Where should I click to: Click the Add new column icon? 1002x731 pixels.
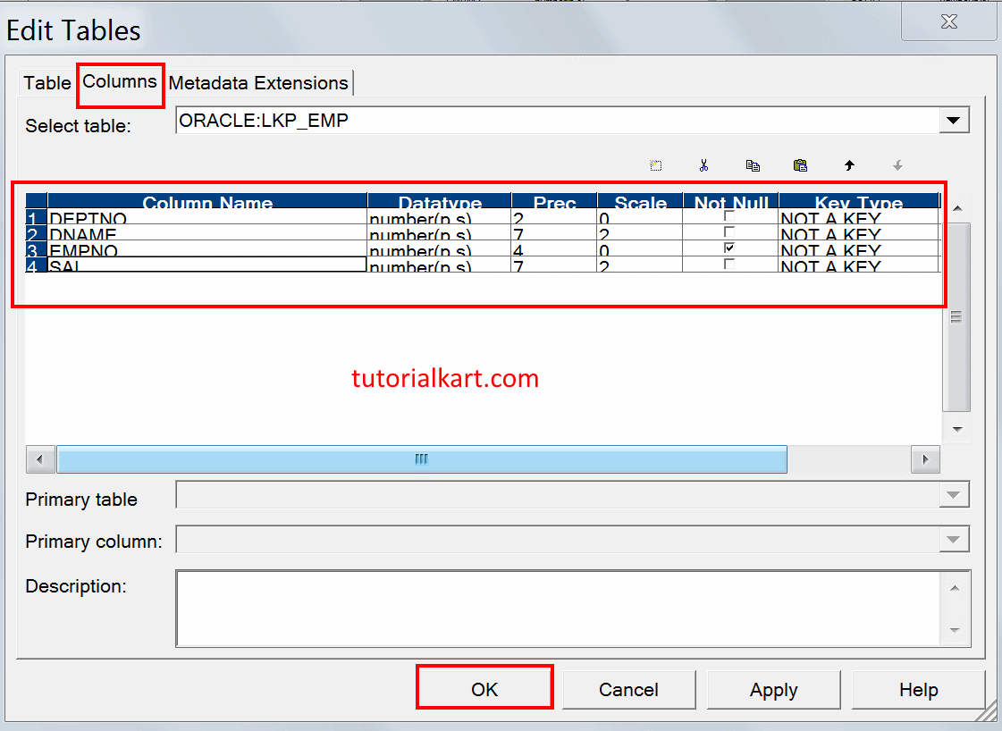pos(655,165)
